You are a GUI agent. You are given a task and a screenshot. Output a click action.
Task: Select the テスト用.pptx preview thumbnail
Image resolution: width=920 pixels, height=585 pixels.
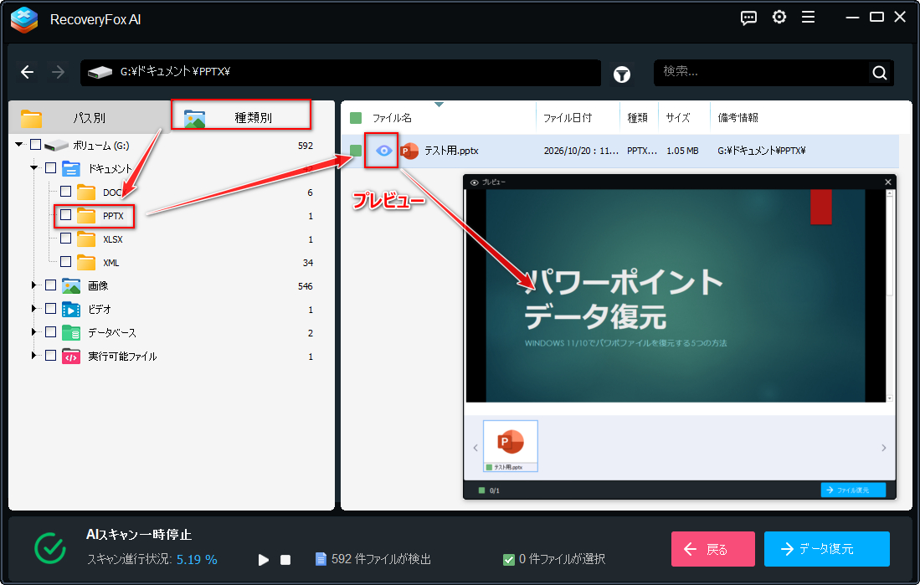511,446
